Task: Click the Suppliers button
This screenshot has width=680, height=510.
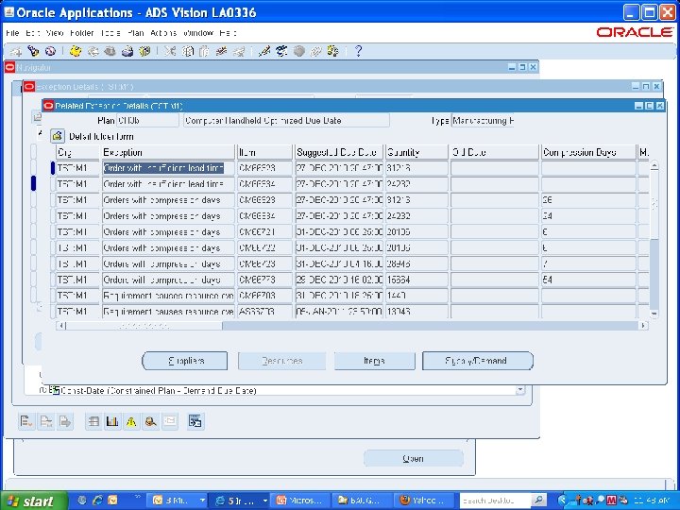Action: [x=185, y=361]
